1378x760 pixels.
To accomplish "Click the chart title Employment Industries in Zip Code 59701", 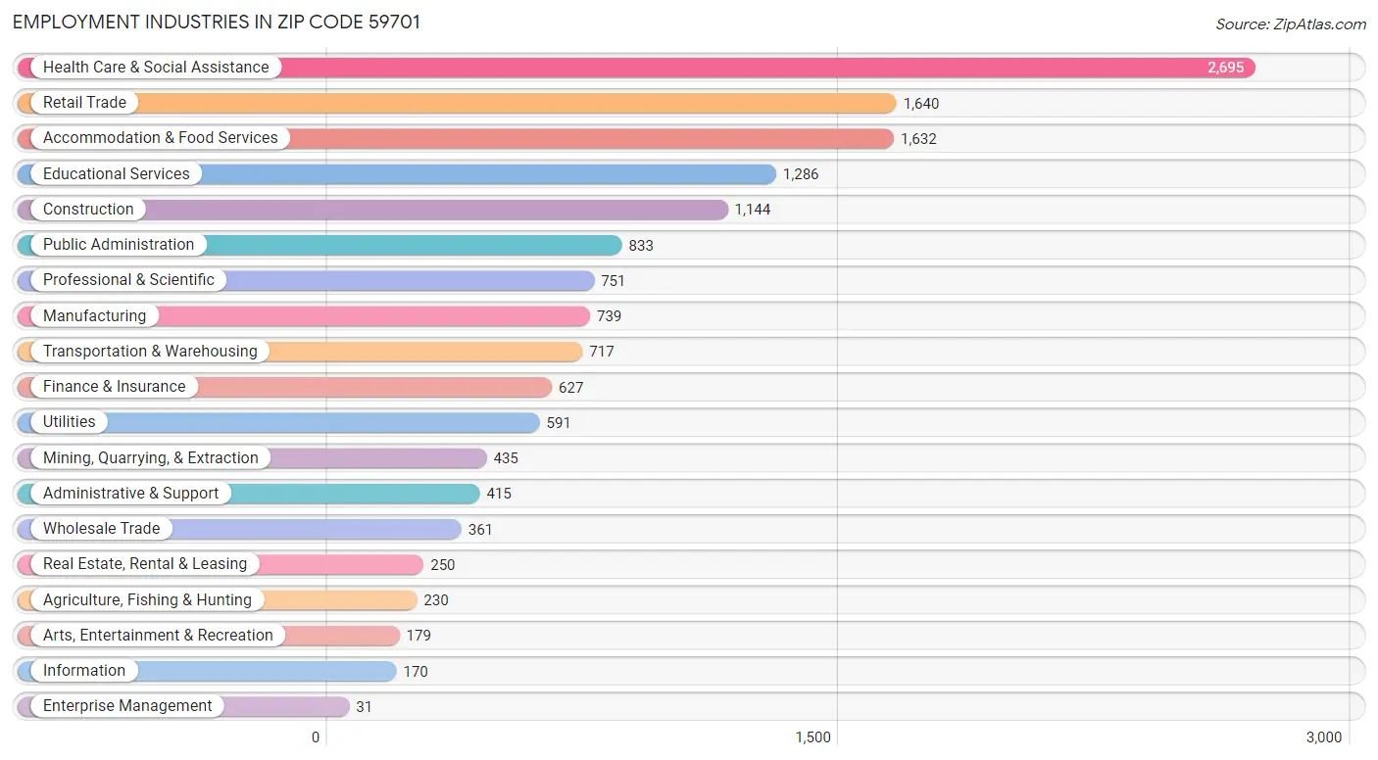I will pyautogui.click(x=217, y=23).
